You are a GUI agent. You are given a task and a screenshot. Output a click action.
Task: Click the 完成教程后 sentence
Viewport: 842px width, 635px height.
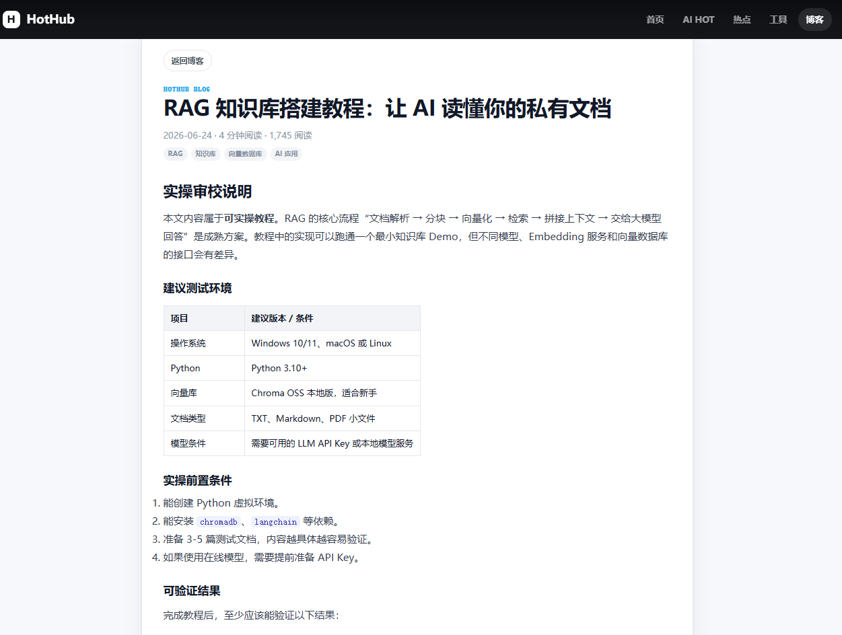click(252, 615)
